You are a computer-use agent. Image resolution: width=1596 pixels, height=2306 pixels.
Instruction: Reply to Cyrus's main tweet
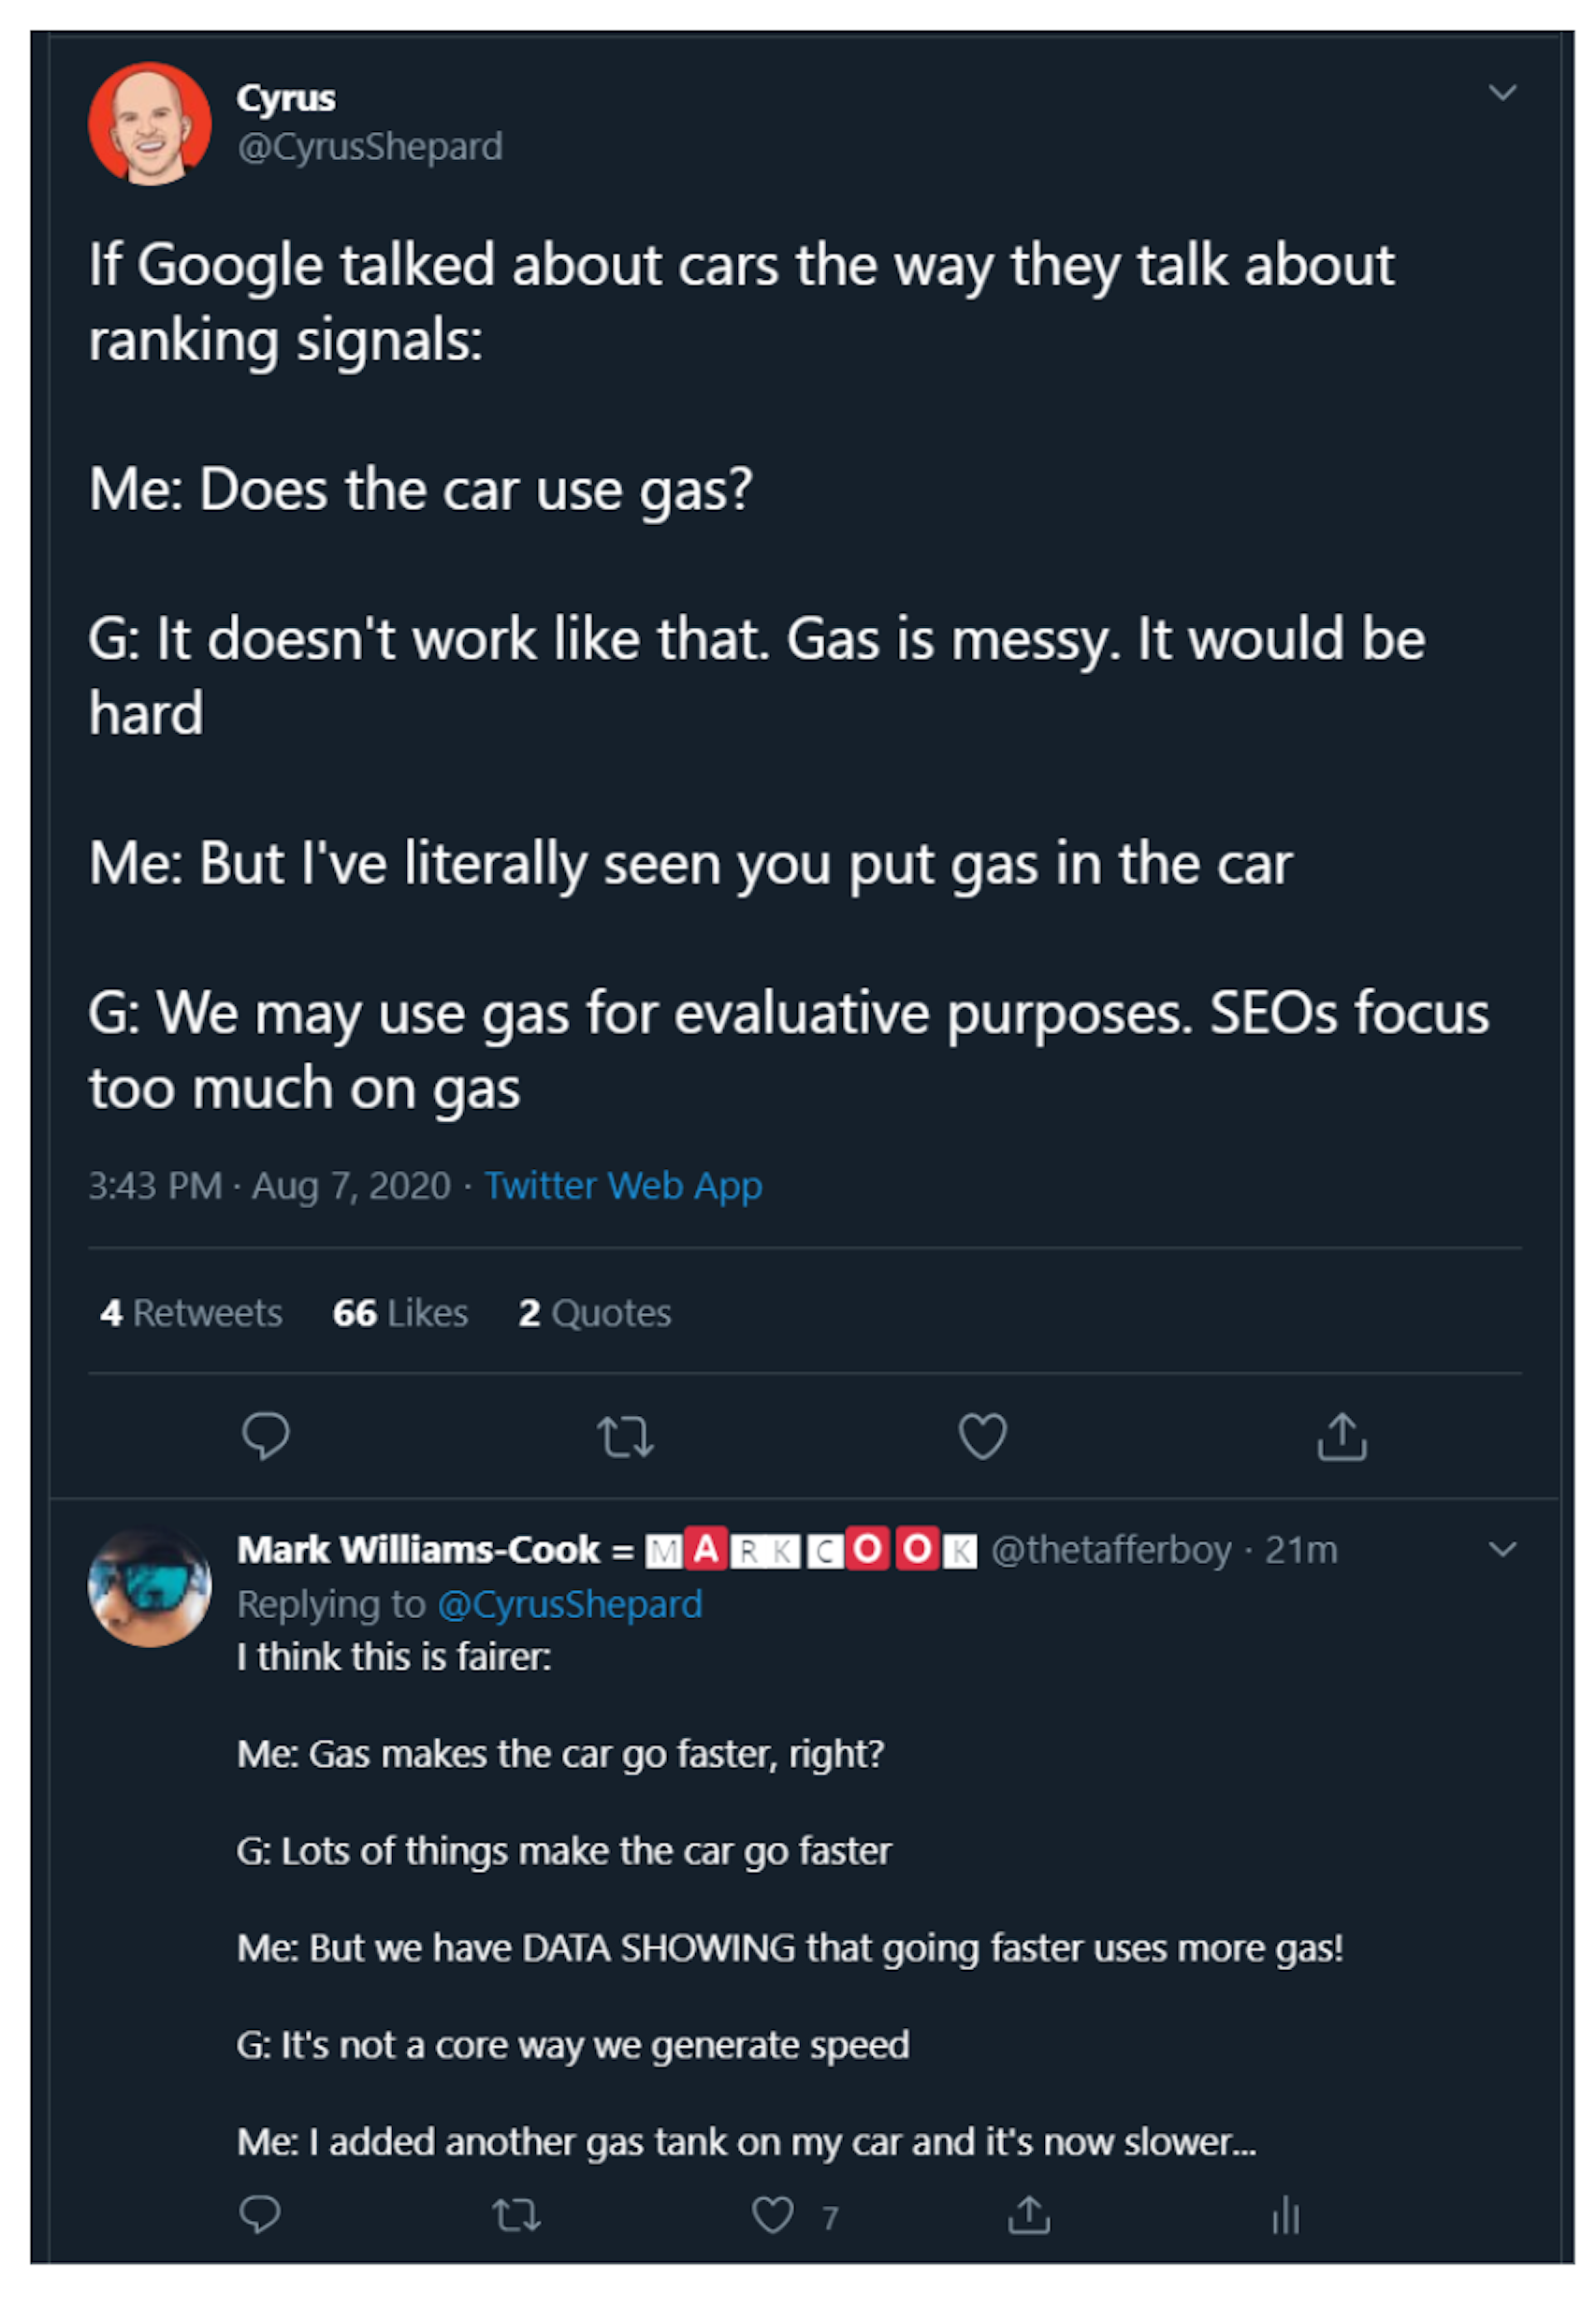265,1436
